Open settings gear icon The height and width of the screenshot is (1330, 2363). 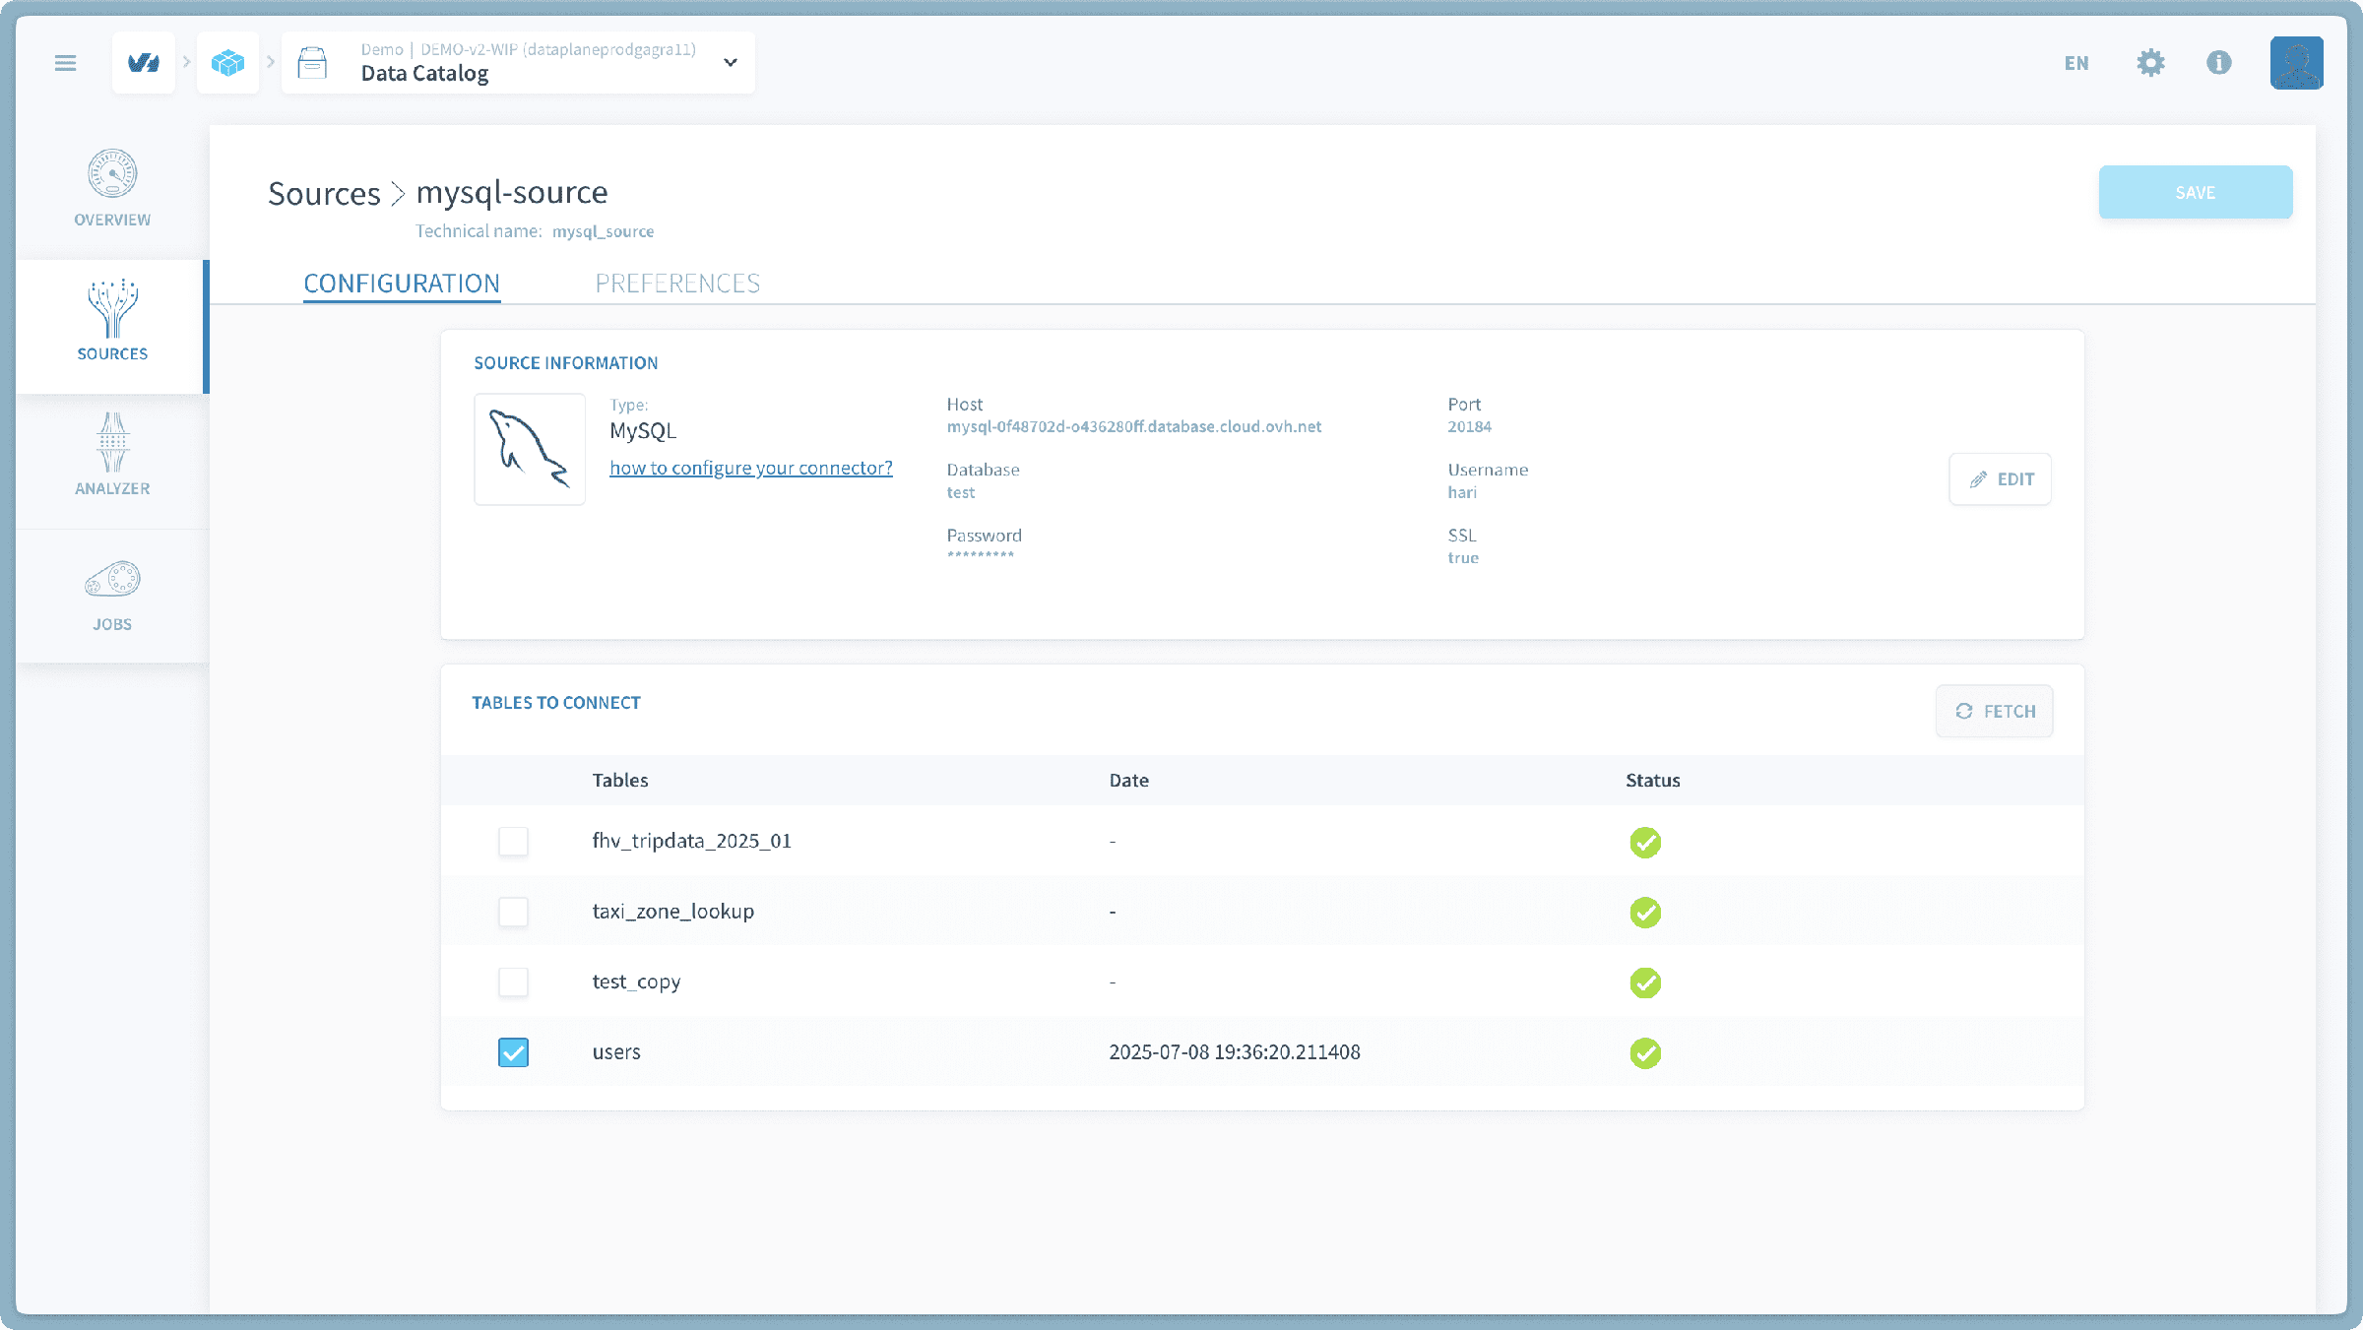tap(2150, 63)
